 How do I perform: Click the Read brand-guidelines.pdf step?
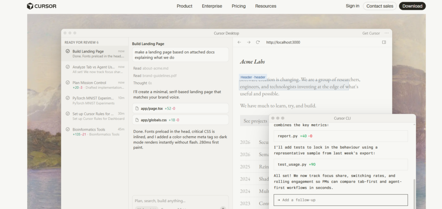(x=155, y=76)
